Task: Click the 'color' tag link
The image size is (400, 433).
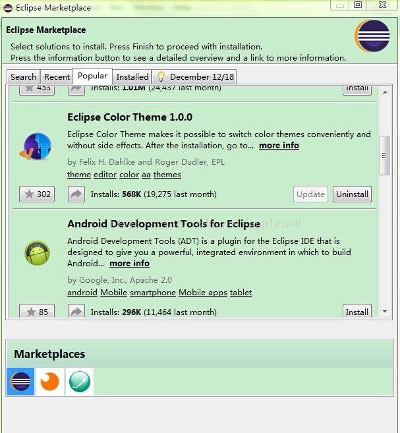Action: click(129, 175)
